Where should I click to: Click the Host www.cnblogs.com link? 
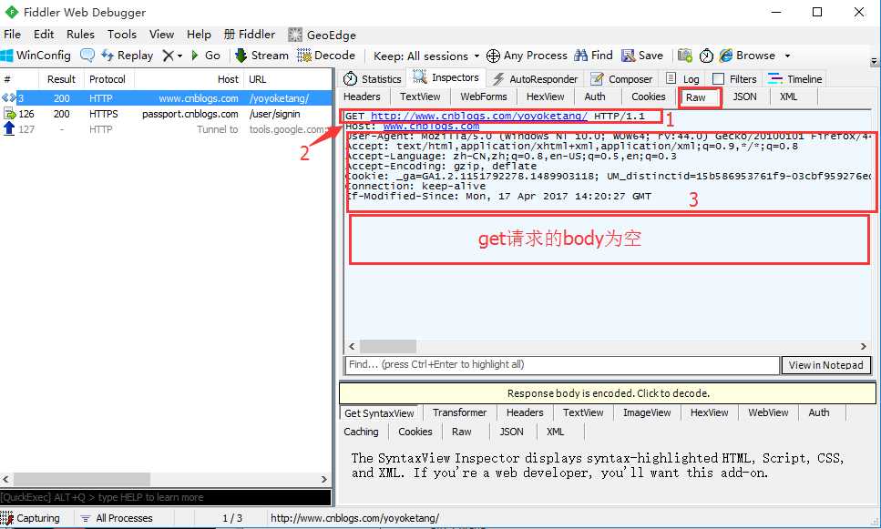(x=431, y=127)
